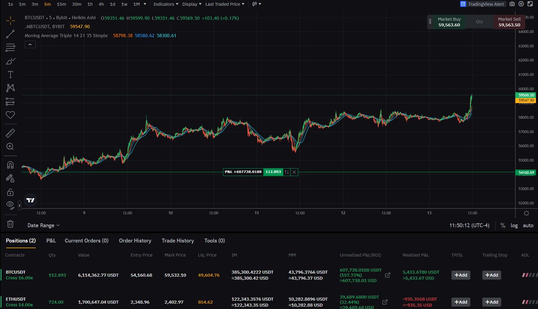Collapse the indicator legend chevron

(30, 44)
